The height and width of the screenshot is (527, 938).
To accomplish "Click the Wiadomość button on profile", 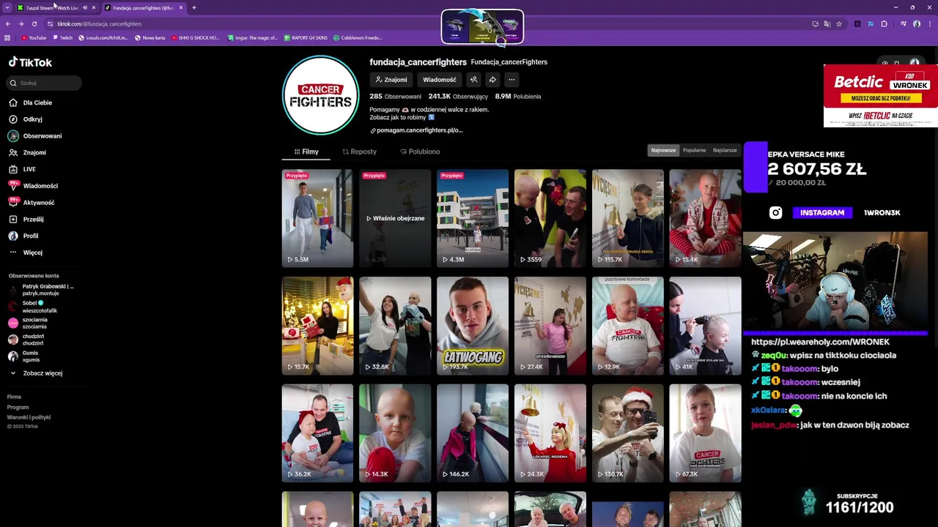I will point(440,80).
